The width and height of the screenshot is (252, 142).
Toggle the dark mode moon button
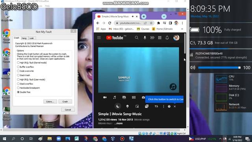pos(118,106)
